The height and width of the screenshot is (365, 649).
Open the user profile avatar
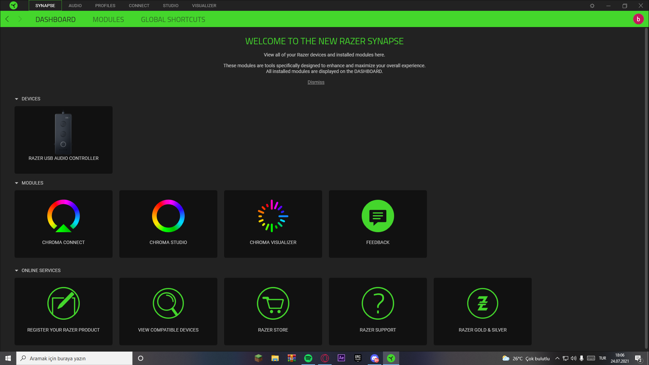point(638,19)
